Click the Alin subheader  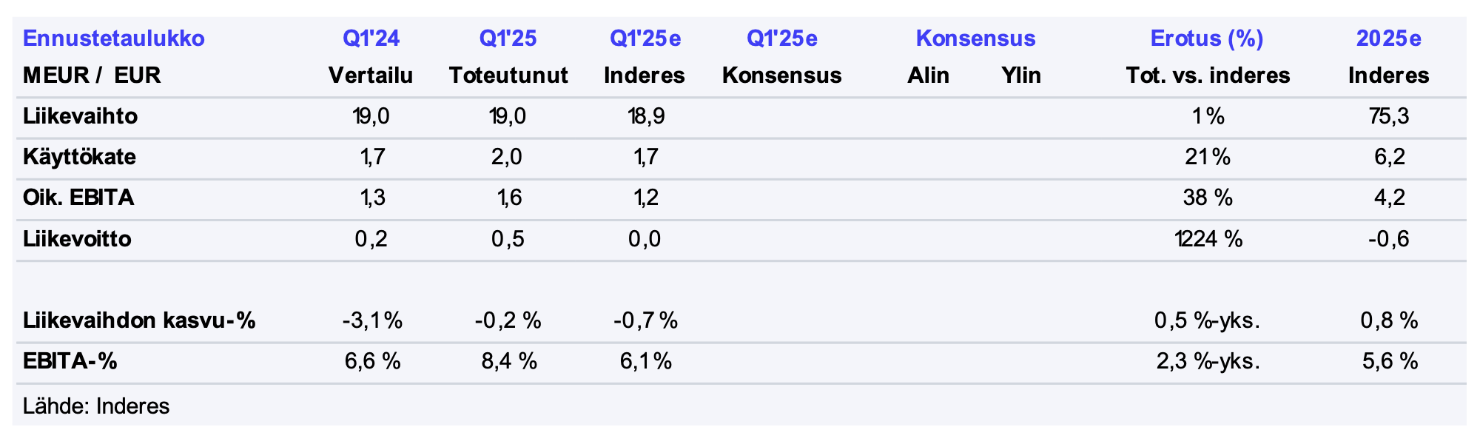tap(928, 75)
